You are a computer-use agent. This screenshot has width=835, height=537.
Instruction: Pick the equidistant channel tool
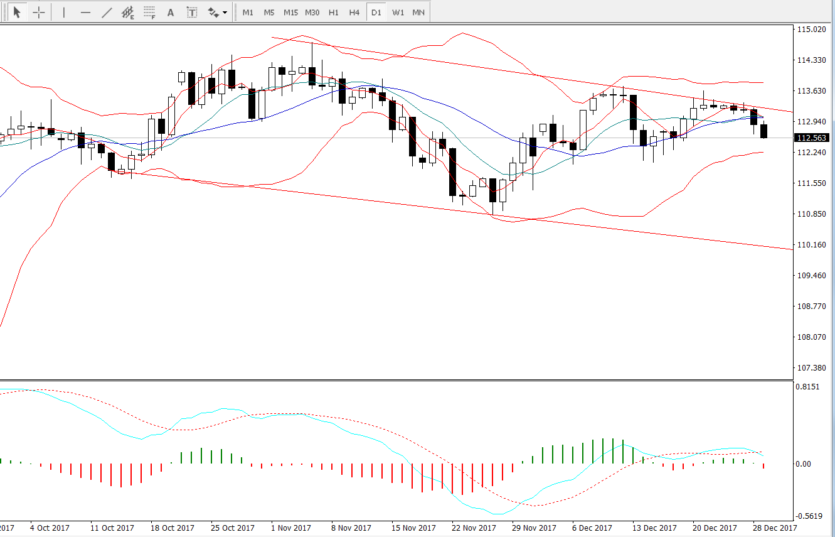128,12
